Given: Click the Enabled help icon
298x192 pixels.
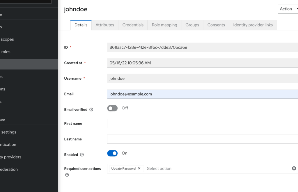Looking at the screenshot, I should coord(82,155).
